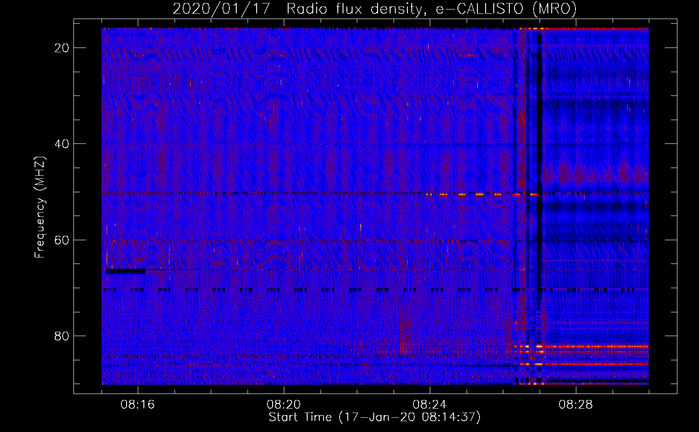This screenshot has height=432, width=699.
Task: Click the black horizontal bar near 66 MHz
Action: click(x=126, y=271)
